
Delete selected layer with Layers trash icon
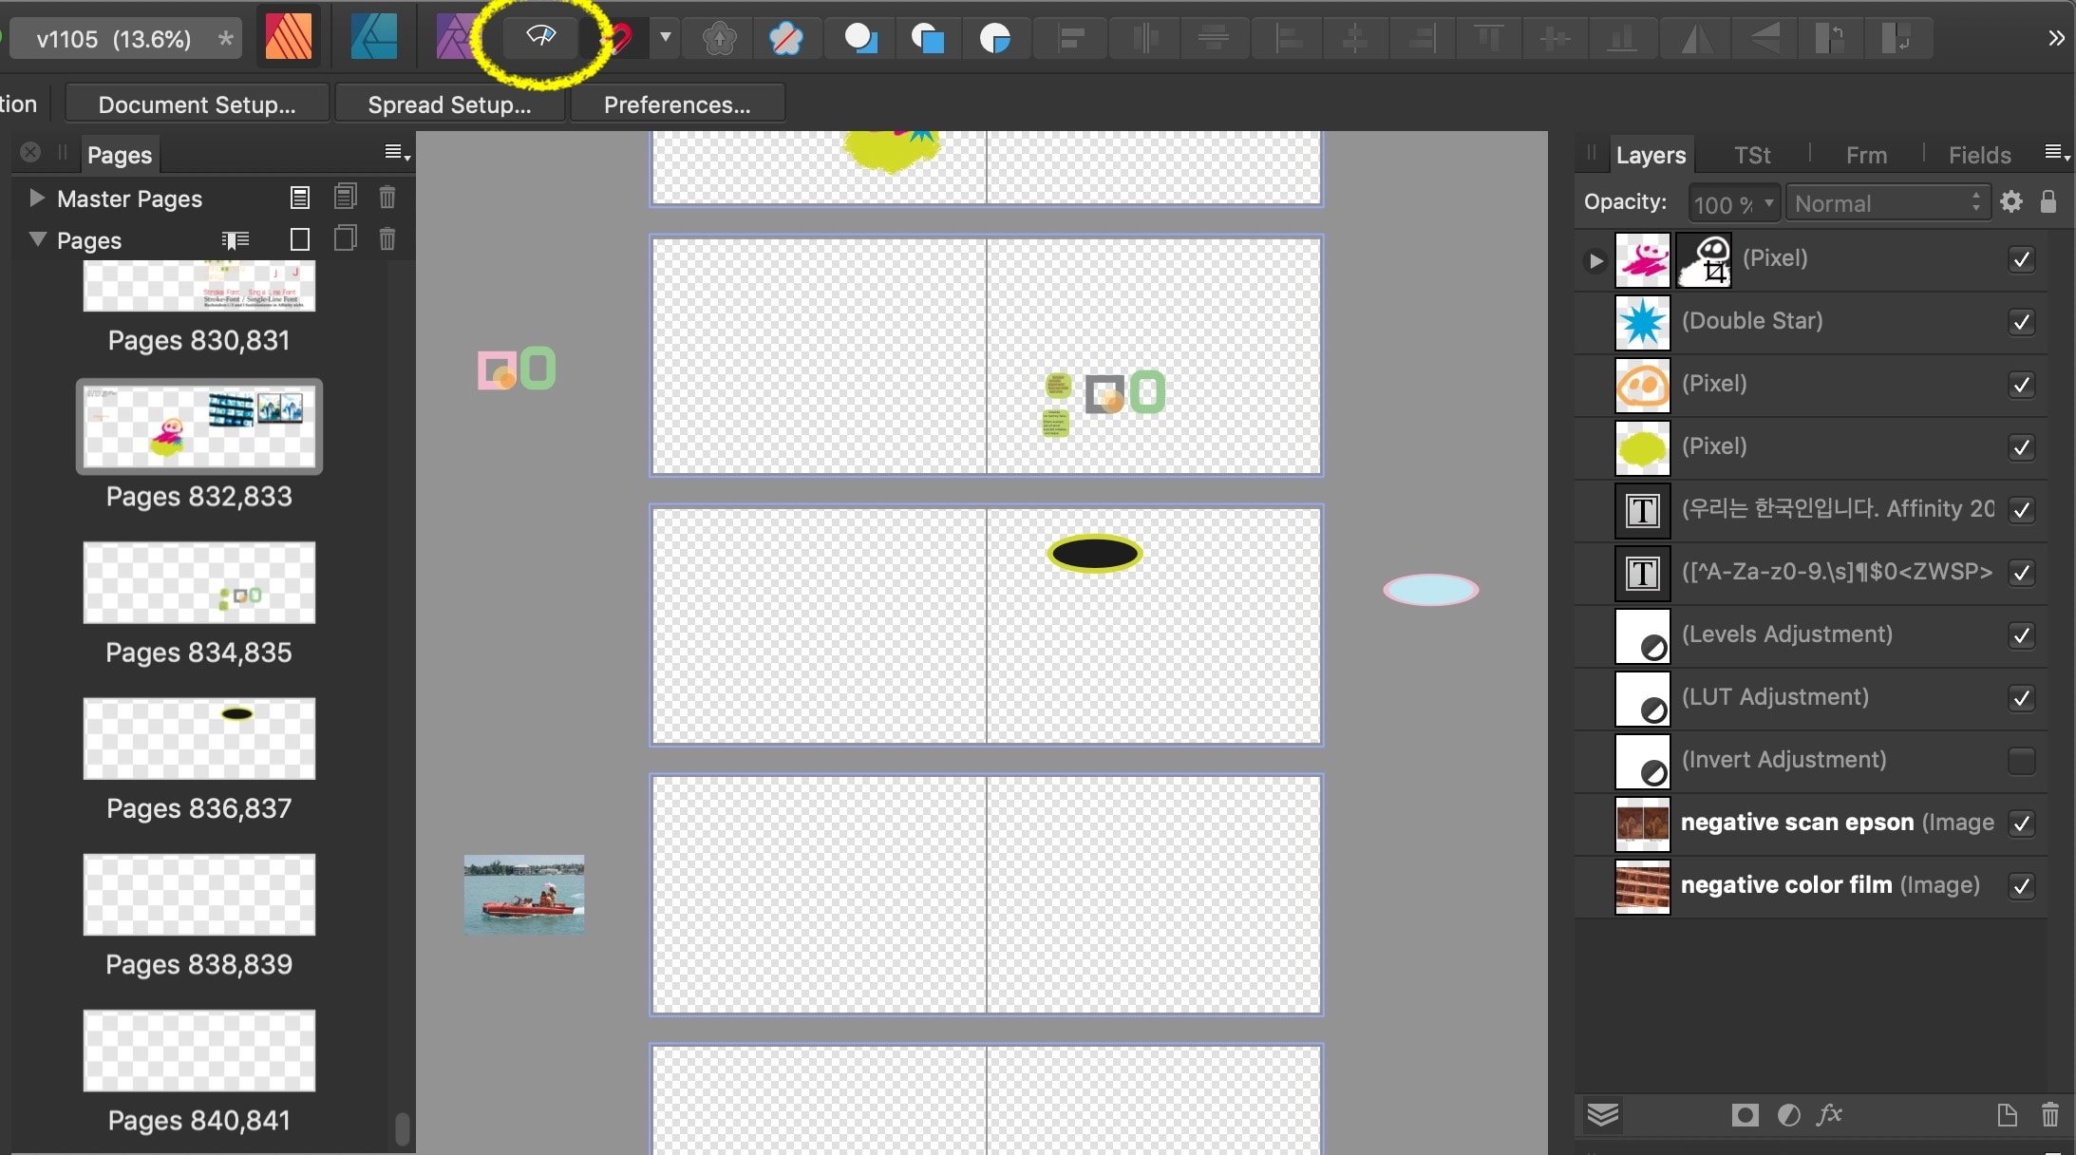pyautogui.click(x=2049, y=1114)
